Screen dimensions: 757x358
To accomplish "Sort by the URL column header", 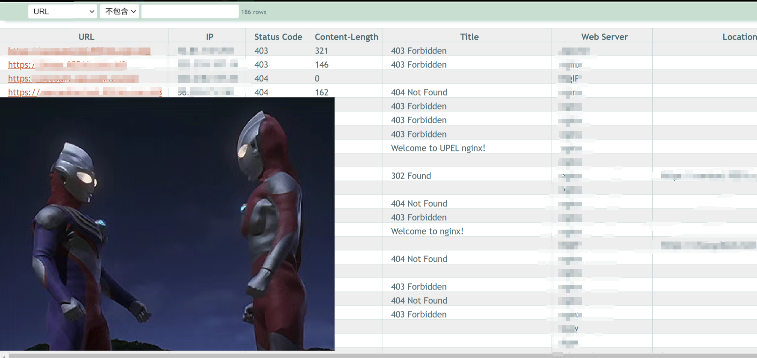I will pyautogui.click(x=86, y=37).
